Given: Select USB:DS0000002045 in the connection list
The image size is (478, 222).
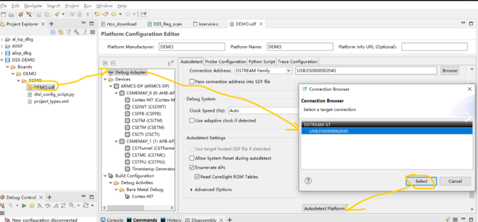Looking at the screenshot, I should coord(329,131).
